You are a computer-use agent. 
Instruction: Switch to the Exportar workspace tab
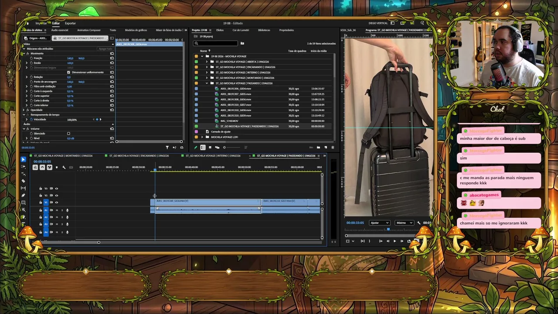coord(70,23)
